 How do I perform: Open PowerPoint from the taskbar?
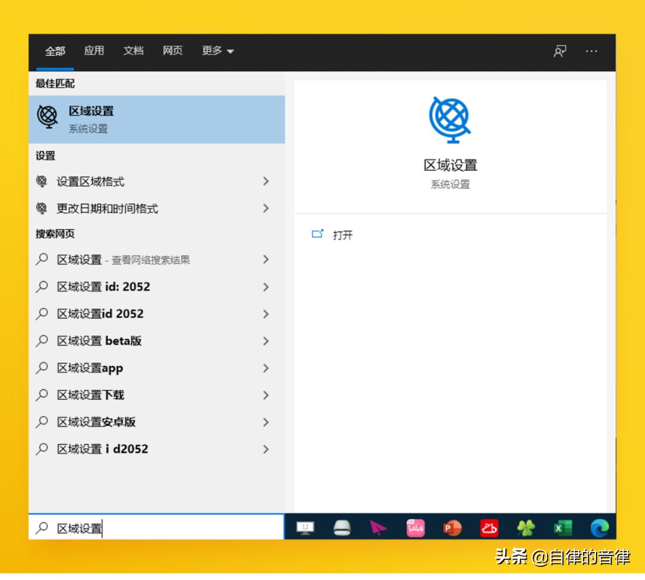coord(452,527)
